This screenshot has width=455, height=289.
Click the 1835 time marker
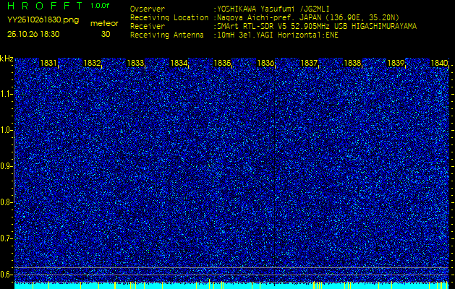(222, 64)
